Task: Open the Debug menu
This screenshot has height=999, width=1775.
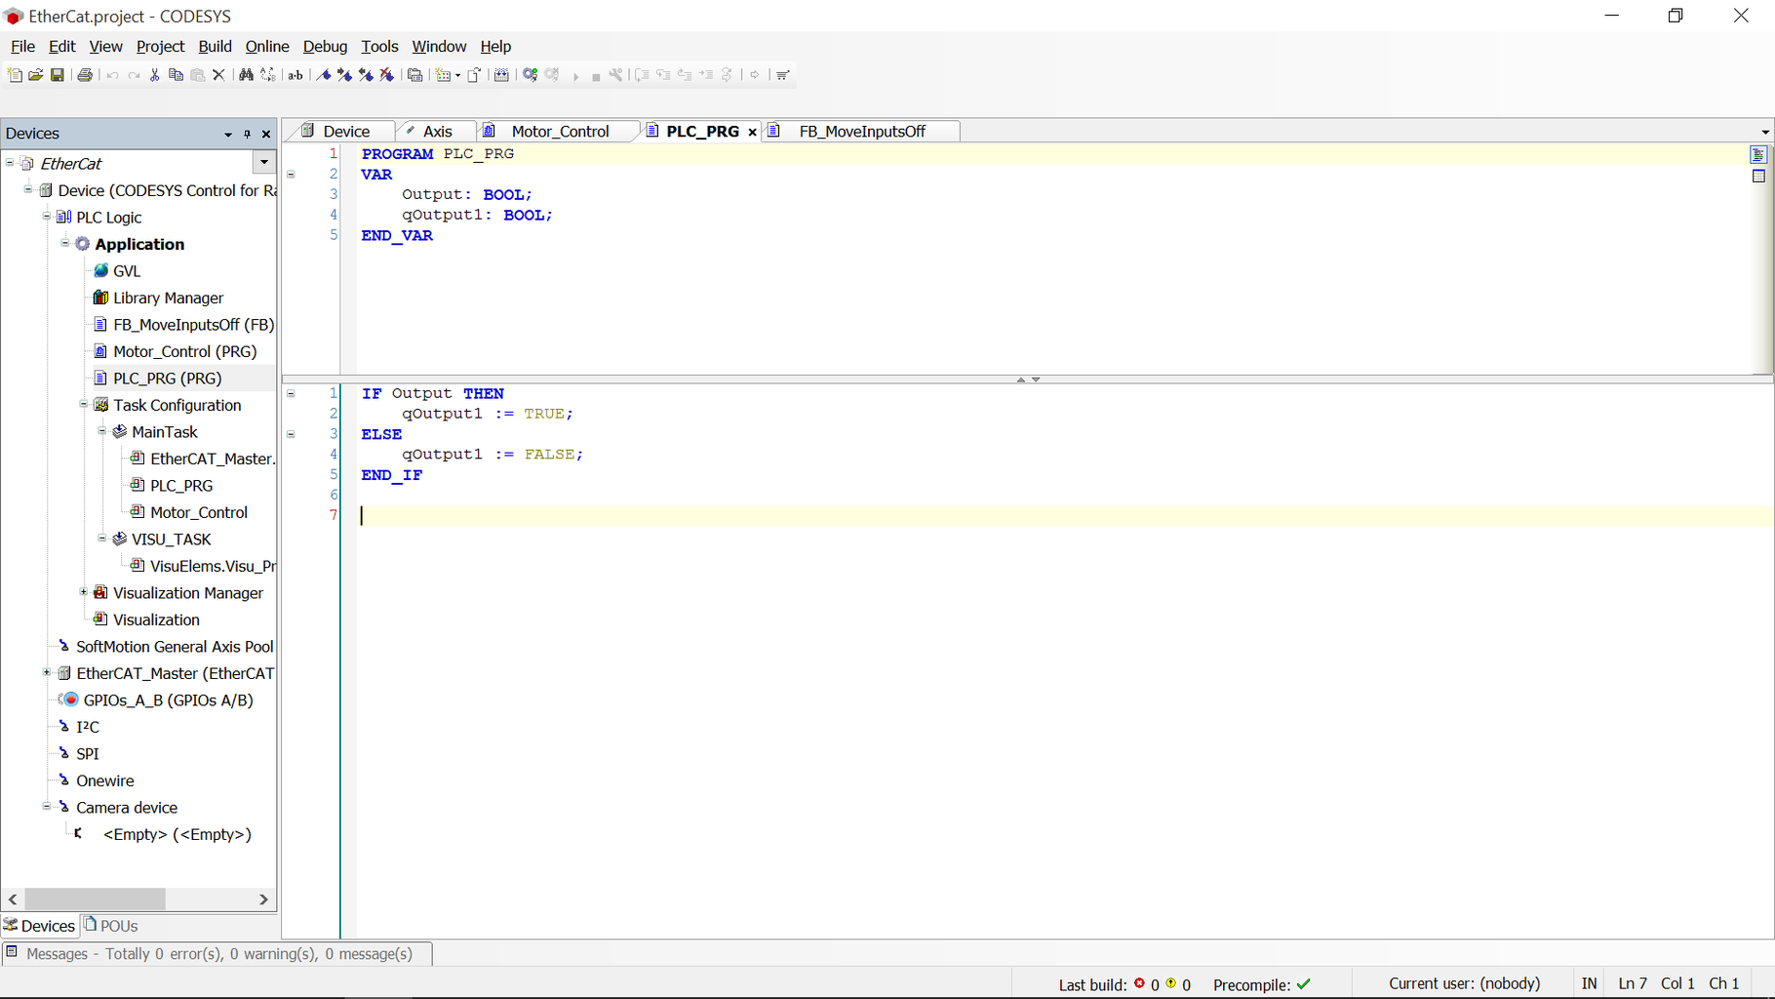Action: click(x=325, y=46)
